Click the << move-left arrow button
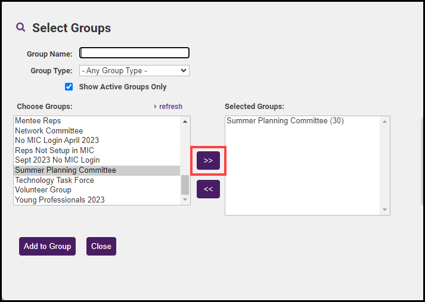 [x=208, y=189]
